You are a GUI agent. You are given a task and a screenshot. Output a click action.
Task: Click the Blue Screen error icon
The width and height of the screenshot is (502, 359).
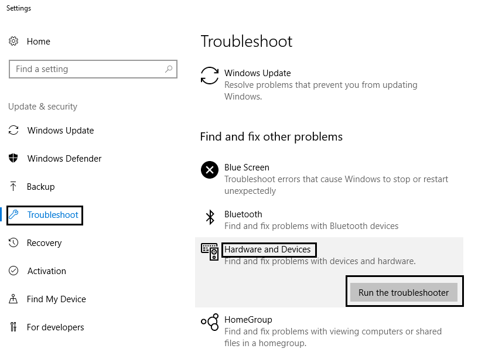(x=210, y=170)
